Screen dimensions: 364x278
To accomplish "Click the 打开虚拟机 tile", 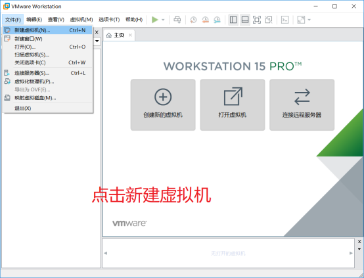I will click(233, 104).
